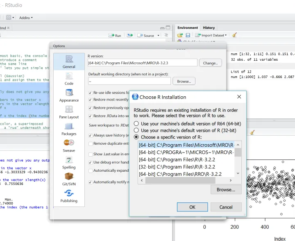The image size is (295, 241).
Task: Click the R version path field
Action: click(143, 63)
